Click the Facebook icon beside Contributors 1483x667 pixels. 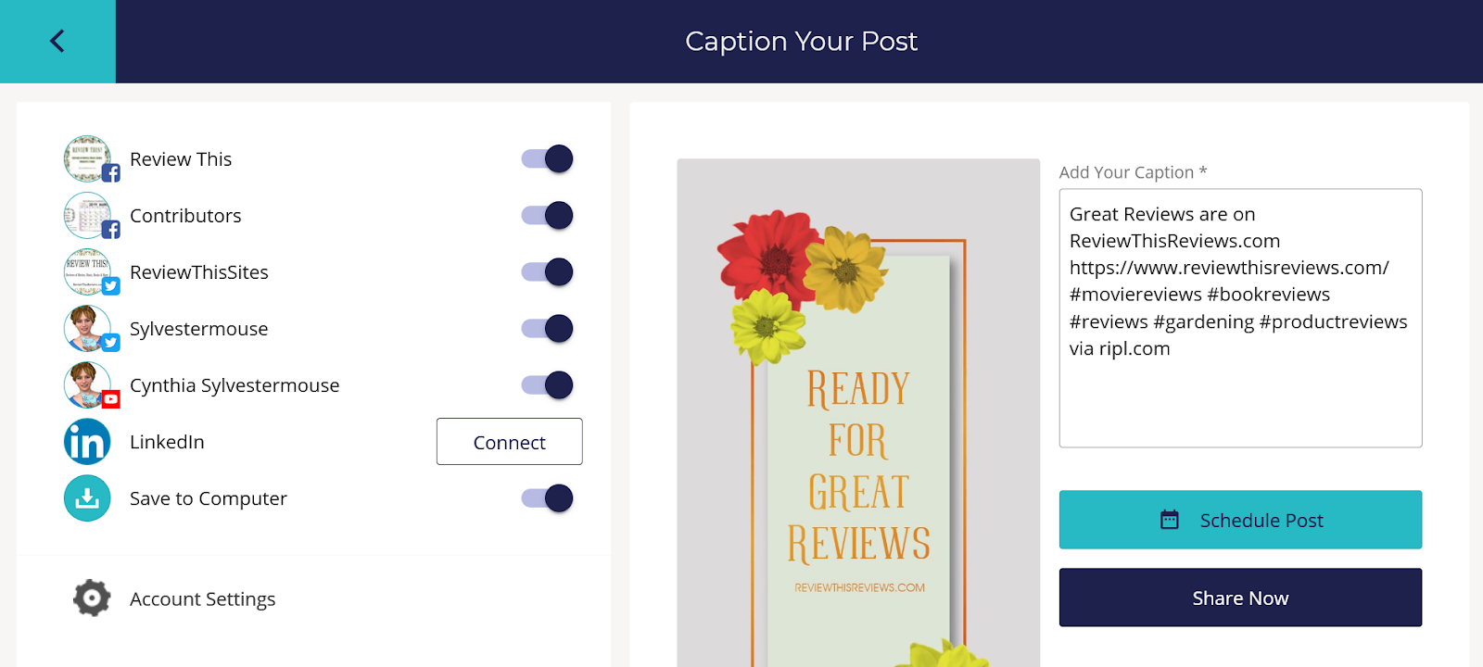point(110,229)
